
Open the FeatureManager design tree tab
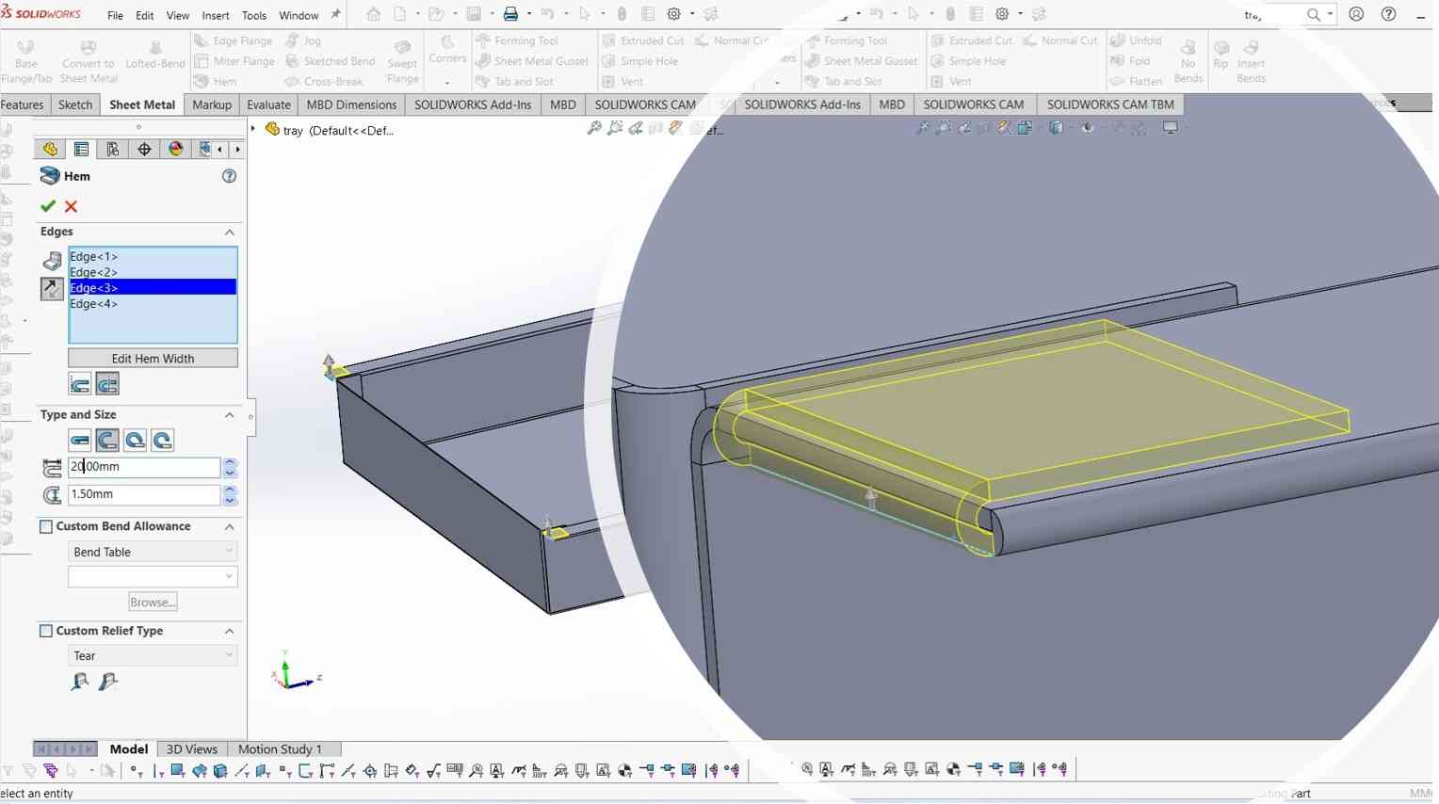pyautogui.click(x=50, y=149)
